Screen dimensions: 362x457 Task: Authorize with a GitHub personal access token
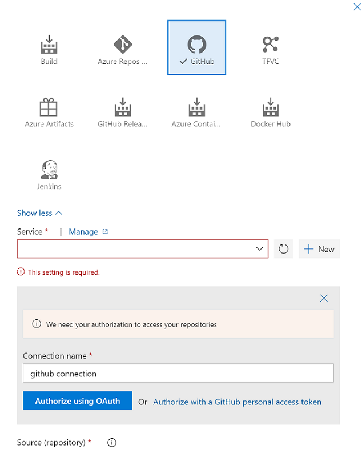237,402
